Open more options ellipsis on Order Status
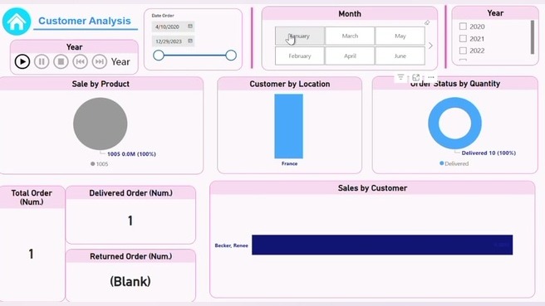Viewport: 545px width, 306px height. point(431,77)
